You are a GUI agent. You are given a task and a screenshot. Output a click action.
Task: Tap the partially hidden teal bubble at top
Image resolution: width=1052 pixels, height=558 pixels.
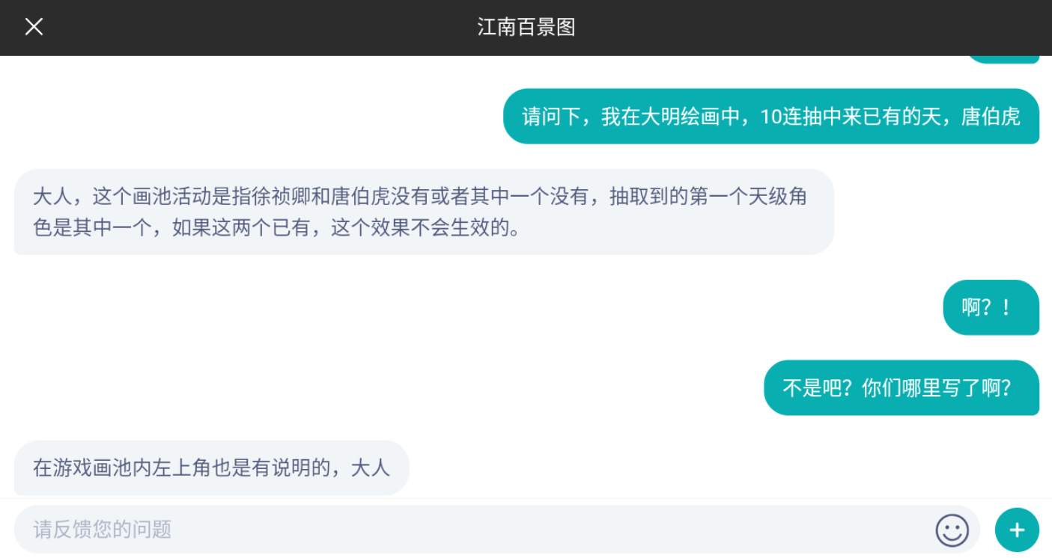tap(1003, 59)
